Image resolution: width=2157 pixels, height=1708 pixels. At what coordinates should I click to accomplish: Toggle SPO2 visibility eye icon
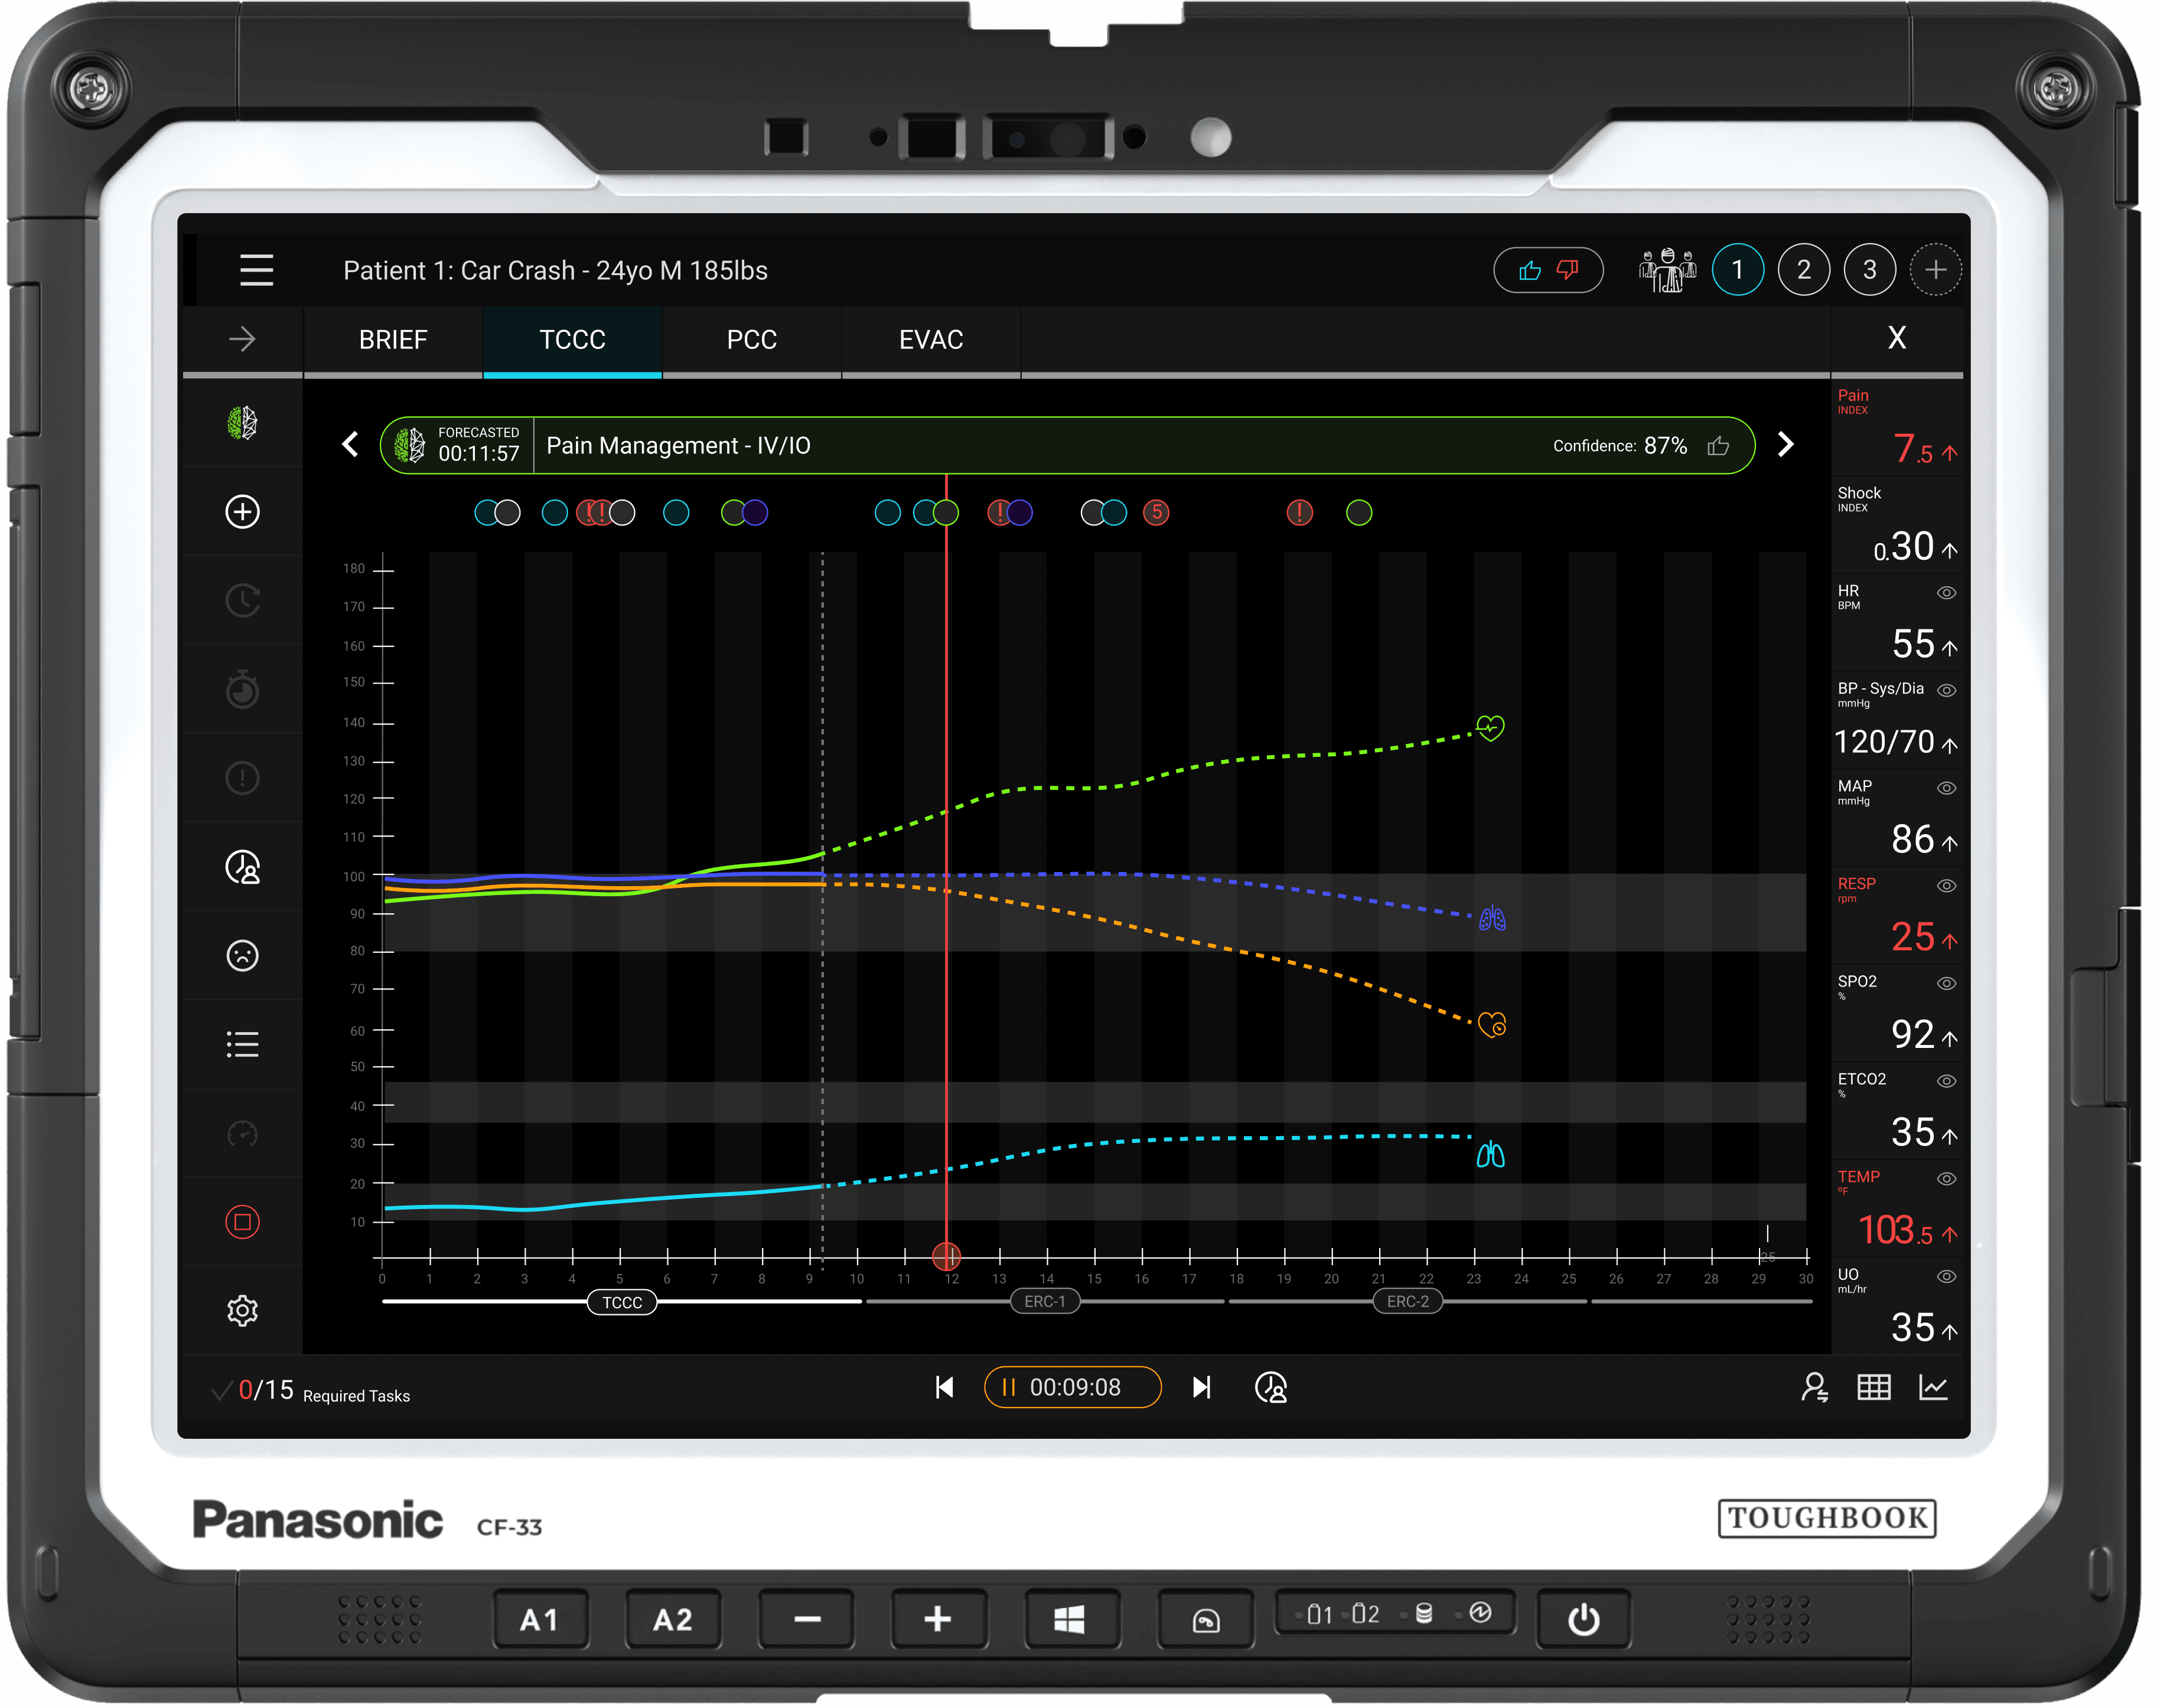[x=1946, y=984]
